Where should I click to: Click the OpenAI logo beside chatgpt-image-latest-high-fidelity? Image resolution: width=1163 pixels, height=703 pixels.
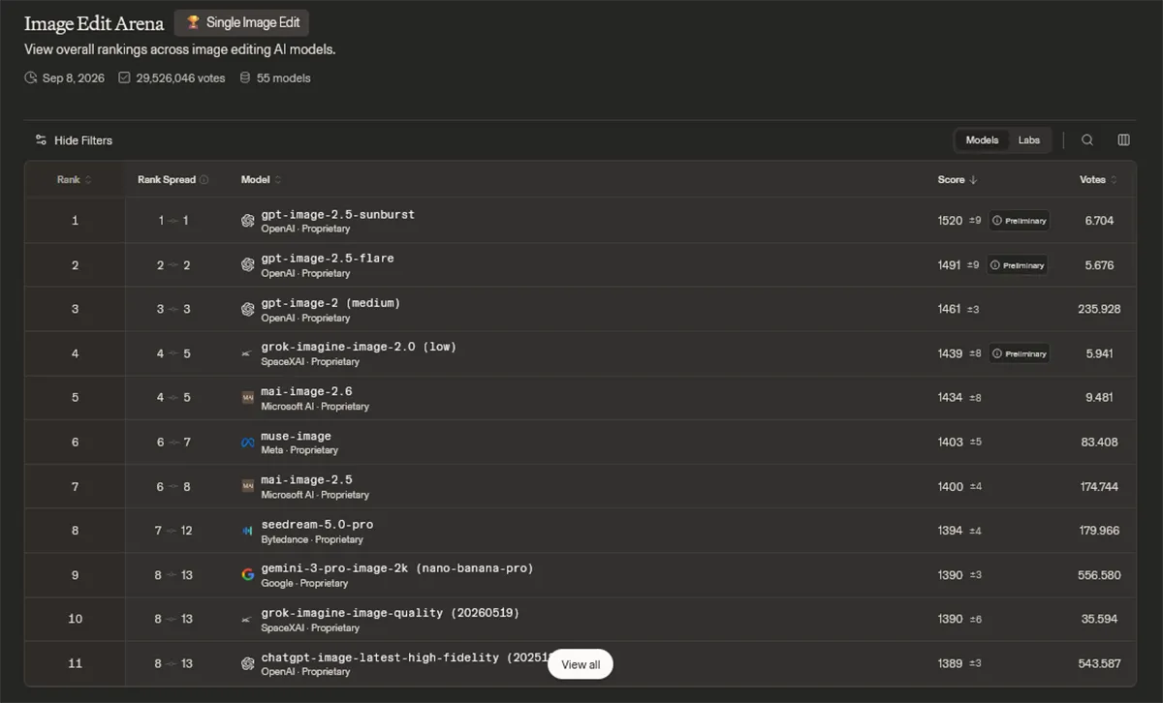(x=248, y=663)
